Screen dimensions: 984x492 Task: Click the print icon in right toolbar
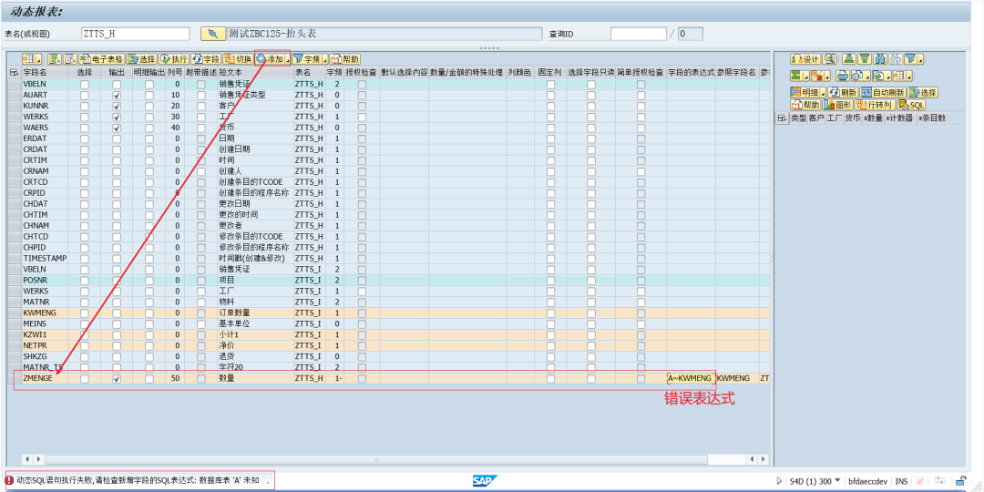pyautogui.click(x=843, y=76)
